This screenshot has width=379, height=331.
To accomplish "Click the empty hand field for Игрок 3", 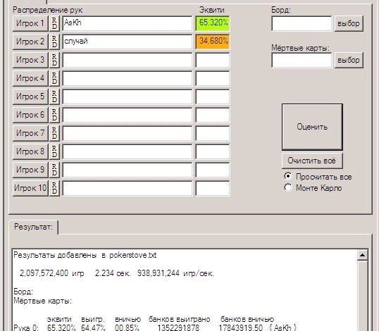I will coord(127,60).
